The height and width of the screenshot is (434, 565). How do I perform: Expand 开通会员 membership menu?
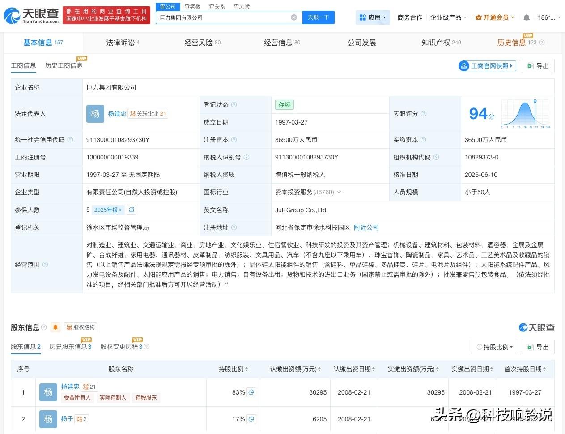pyautogui.click(x=495, y=17)
